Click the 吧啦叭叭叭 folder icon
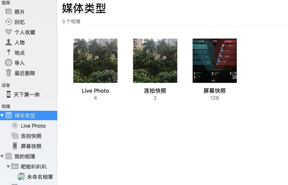This screenshot has height=185, width=288. point(15,166)
